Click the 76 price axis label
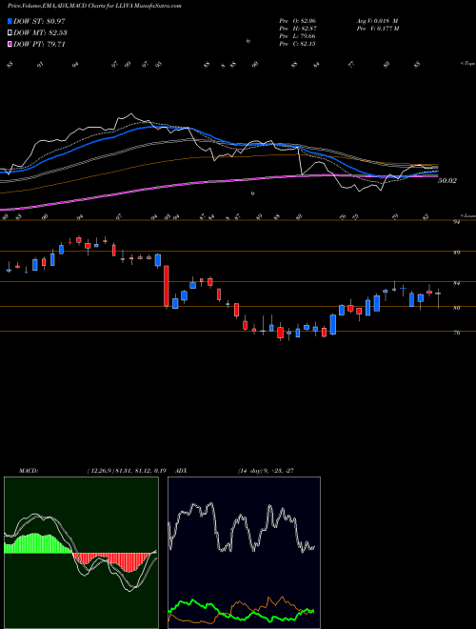Image resolution: width=476 pixels, height=629 pixels. (457, 333)
